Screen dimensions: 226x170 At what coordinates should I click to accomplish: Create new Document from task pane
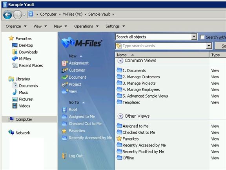[74, 78]
